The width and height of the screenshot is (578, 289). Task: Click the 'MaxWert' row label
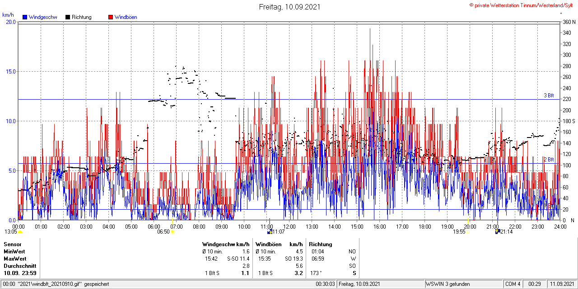coord(15,259)
